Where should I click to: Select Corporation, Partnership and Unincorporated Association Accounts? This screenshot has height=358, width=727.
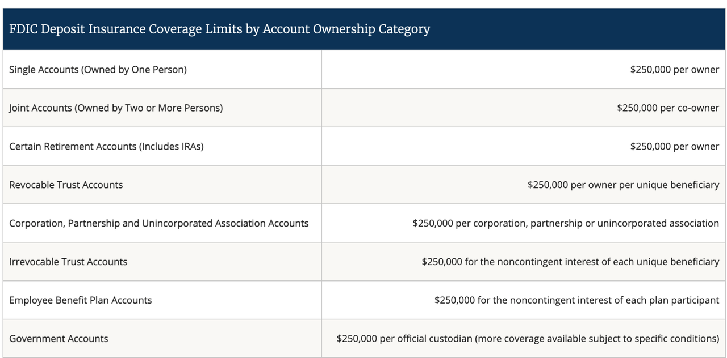(x=159, y=223)
